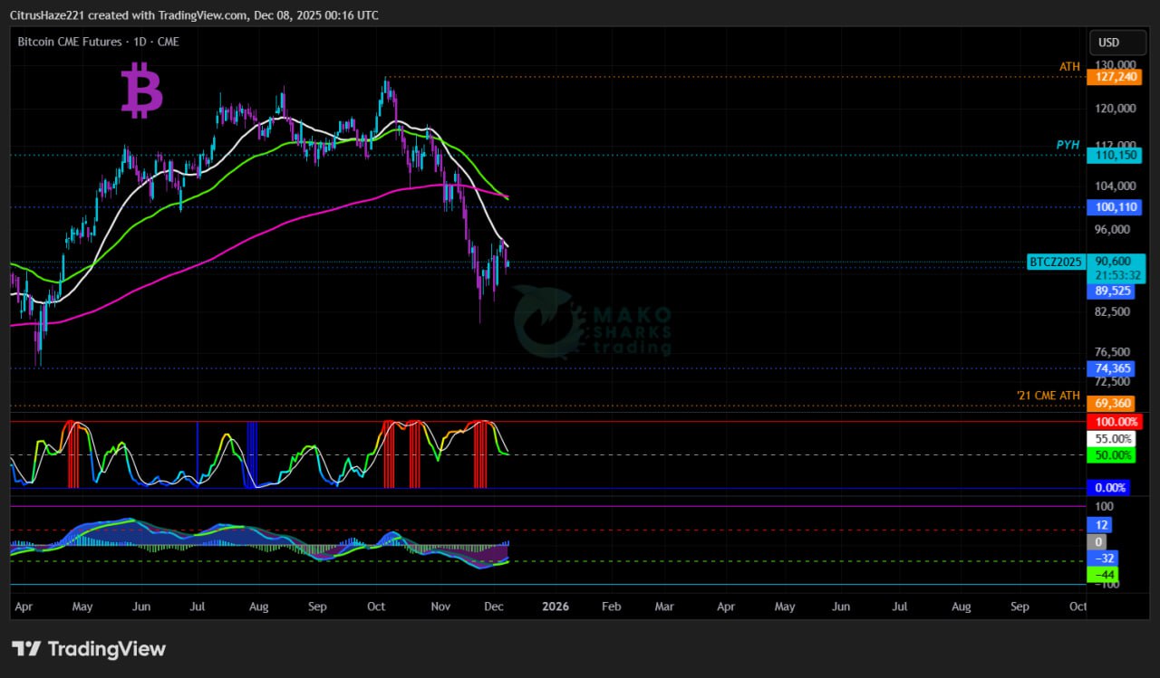Select the orange ATH 127,240 price label
This screenshot has width=1160, height=678.
click(x=1114, y=77)
